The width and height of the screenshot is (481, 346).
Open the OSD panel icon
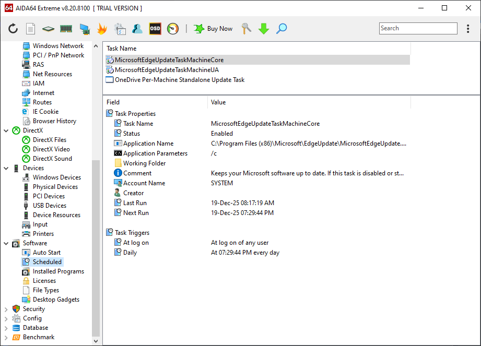155,29
